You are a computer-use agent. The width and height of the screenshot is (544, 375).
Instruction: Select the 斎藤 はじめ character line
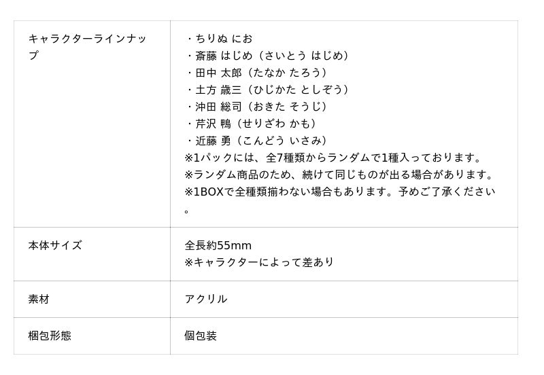point(268,56)
